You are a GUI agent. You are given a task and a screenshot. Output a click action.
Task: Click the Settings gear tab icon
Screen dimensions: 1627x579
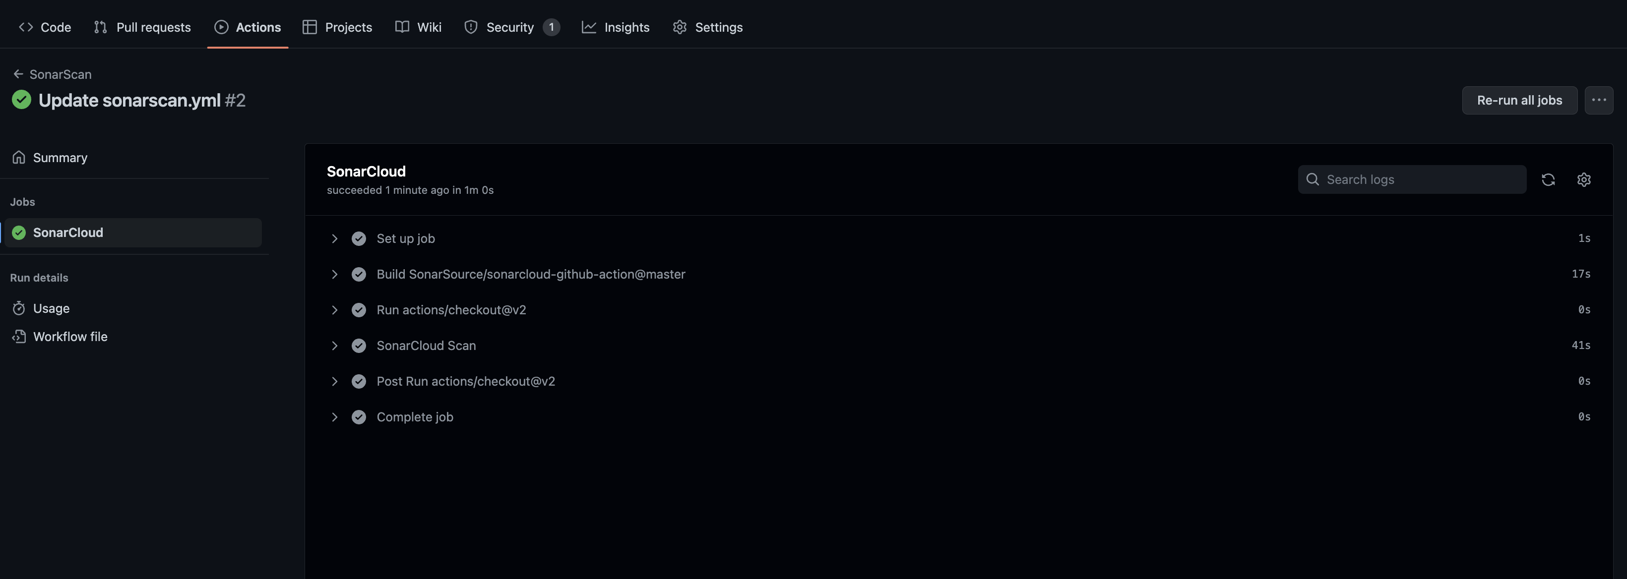(680, 27)
